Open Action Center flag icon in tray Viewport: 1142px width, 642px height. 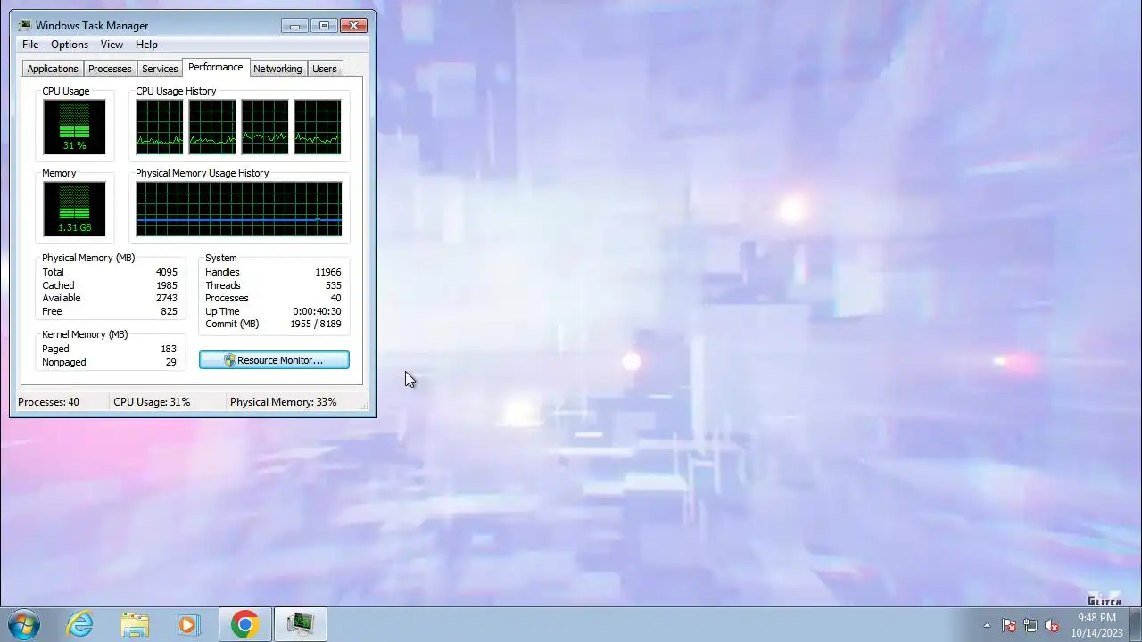pos(1009,625)
